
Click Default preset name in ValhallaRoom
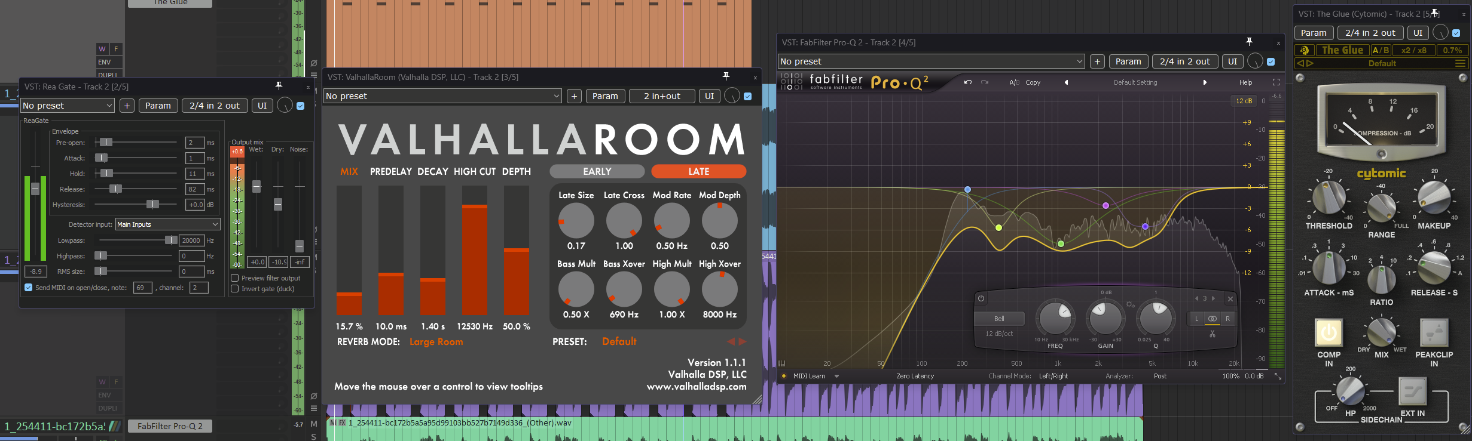[x=619, y=341]
